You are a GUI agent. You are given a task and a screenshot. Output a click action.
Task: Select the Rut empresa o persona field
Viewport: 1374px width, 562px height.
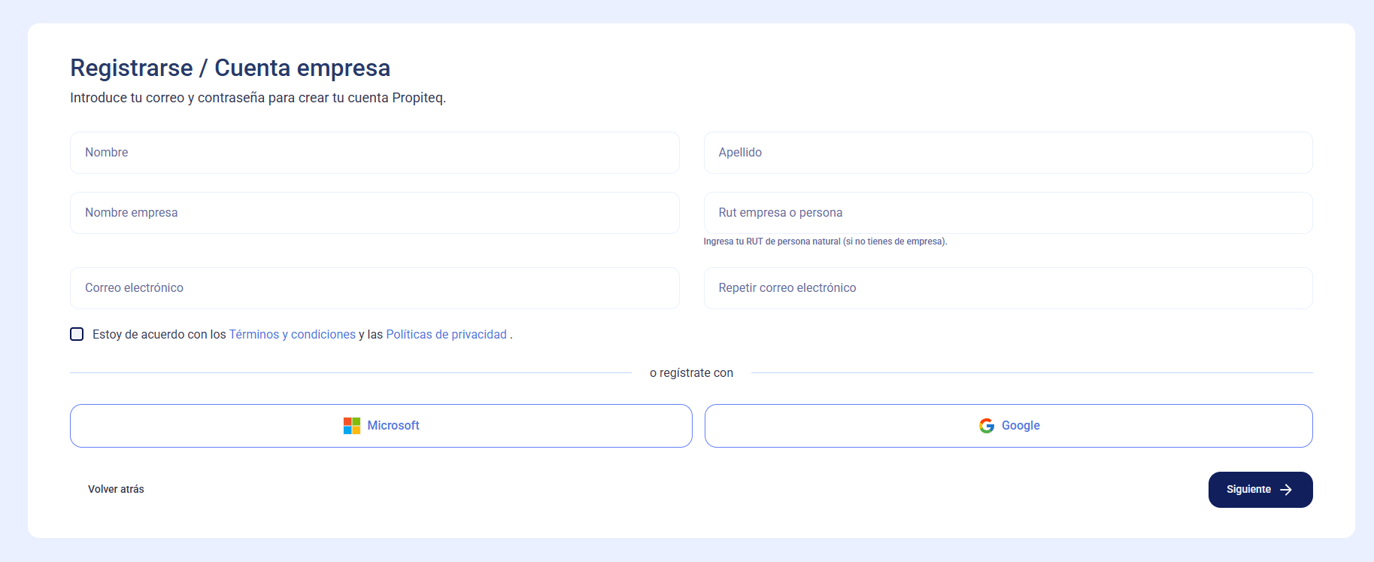tap(1009, 213)
